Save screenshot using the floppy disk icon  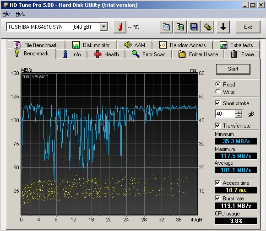[x=194, y=27]
